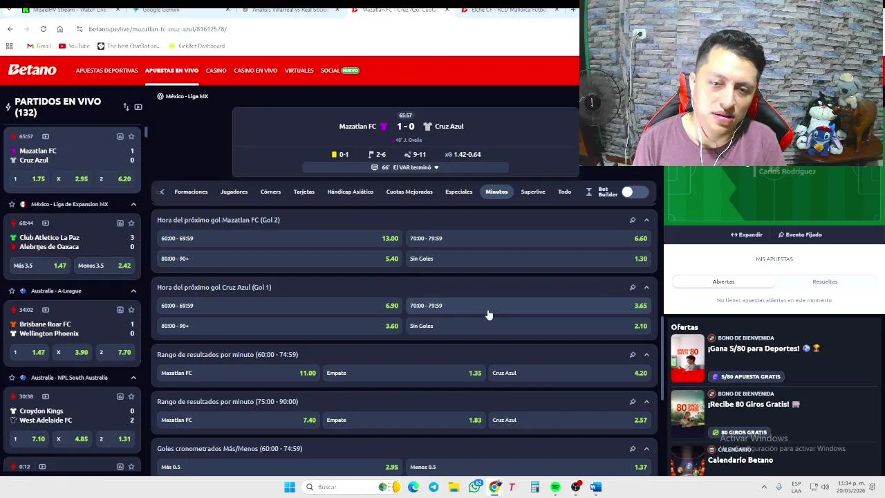Click the Evento Fijado button
The image size is (885, 498).
tap(800, 234)
